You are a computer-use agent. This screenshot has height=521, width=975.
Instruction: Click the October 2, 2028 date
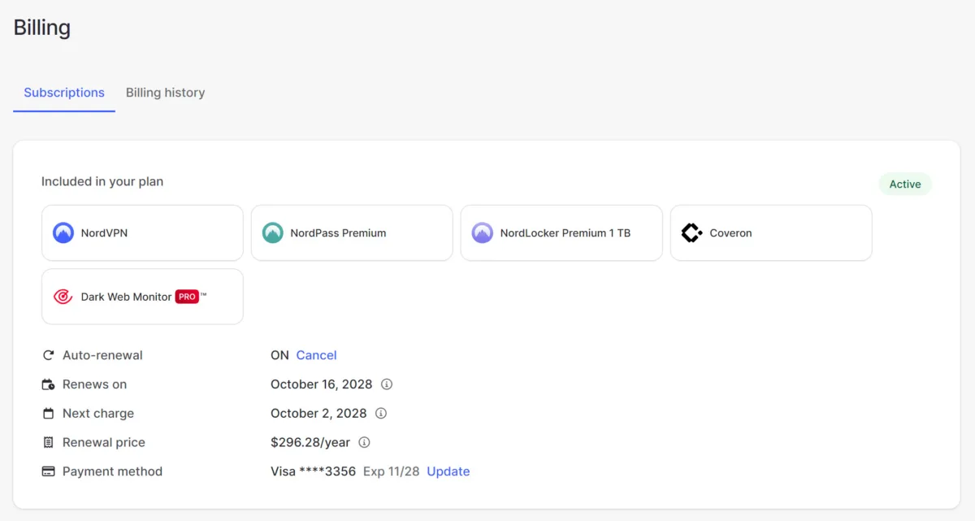pos(318,414)
